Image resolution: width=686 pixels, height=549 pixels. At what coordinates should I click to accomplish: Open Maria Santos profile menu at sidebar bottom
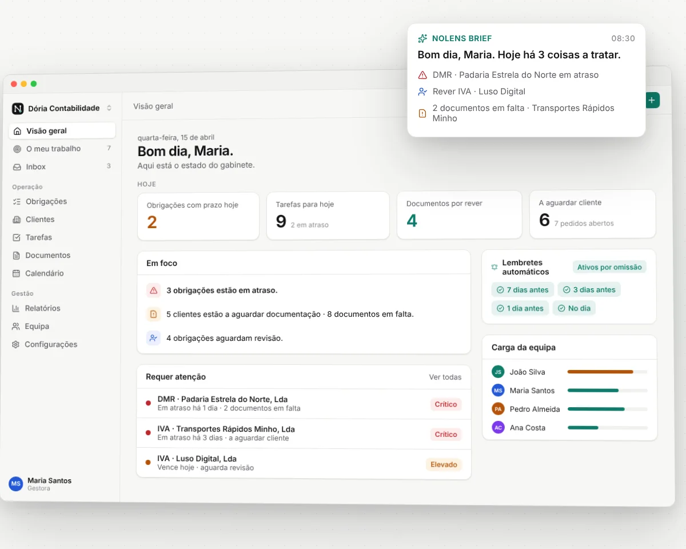coord(40,484)
